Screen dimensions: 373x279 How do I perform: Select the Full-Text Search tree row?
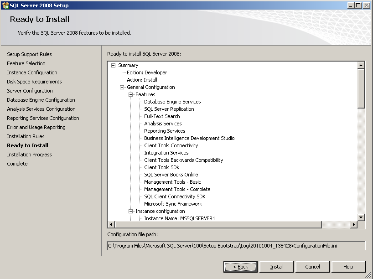162,116
